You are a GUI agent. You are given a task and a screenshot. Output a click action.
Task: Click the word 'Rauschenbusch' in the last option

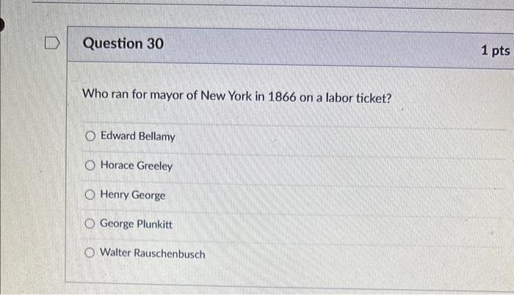point(170,254)
